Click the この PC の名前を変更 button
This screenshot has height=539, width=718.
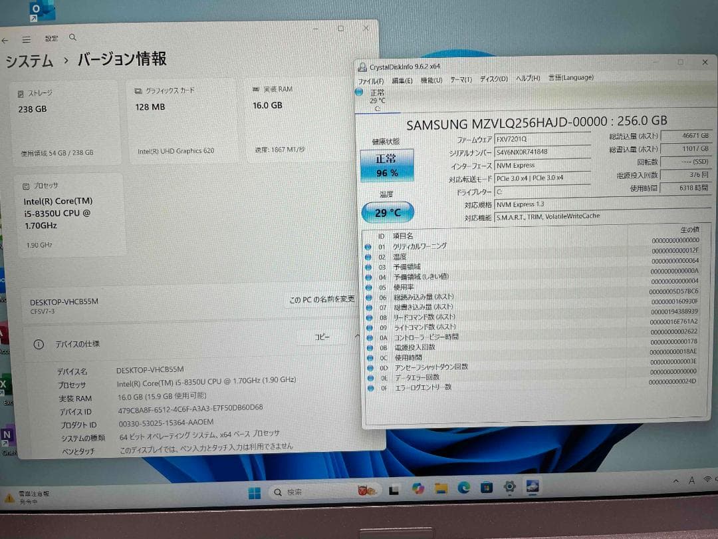321,299
